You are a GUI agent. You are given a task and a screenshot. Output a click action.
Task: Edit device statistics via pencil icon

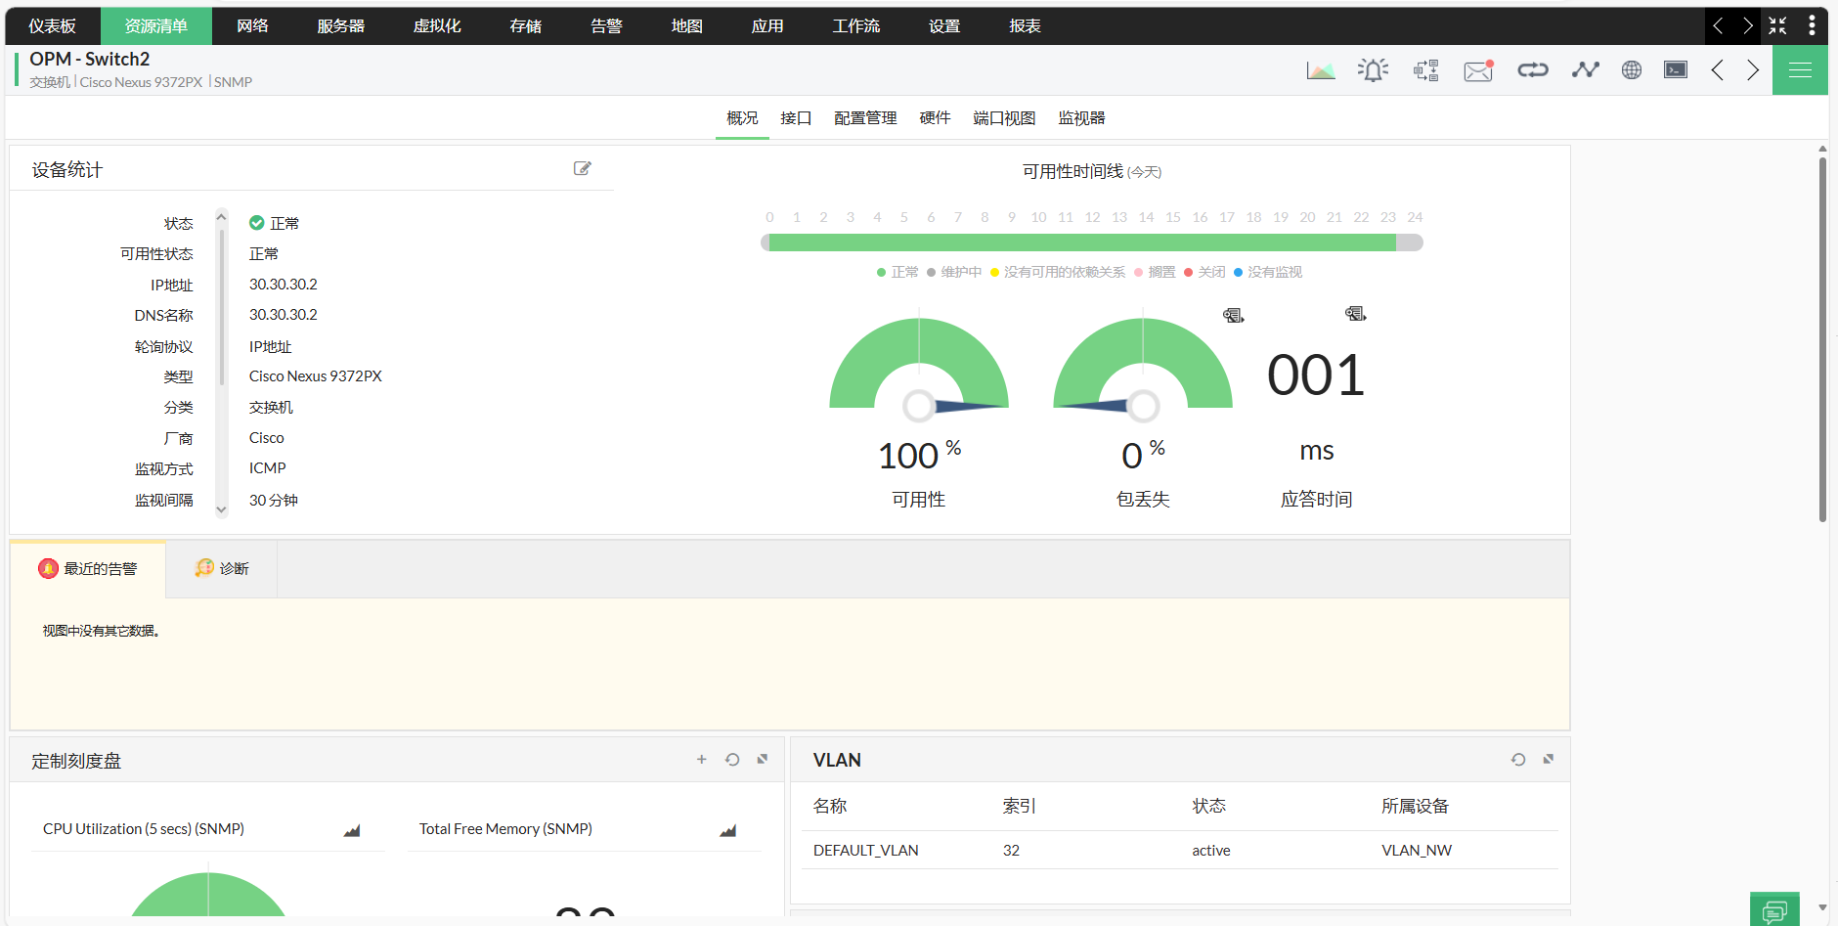tap(582, 169)
